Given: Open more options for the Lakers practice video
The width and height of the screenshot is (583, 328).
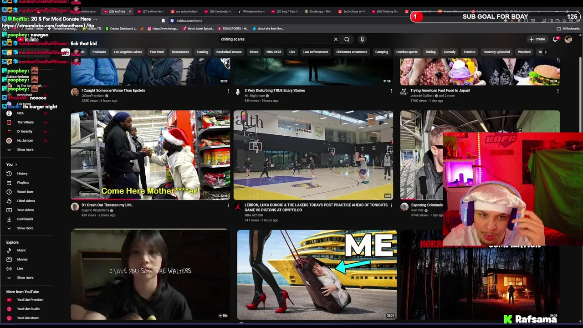Looking at the screenshot, I should tap(391, 205).
